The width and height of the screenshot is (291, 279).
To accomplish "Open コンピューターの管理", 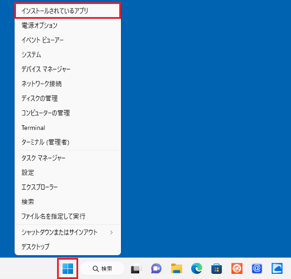I will (68, 113).
